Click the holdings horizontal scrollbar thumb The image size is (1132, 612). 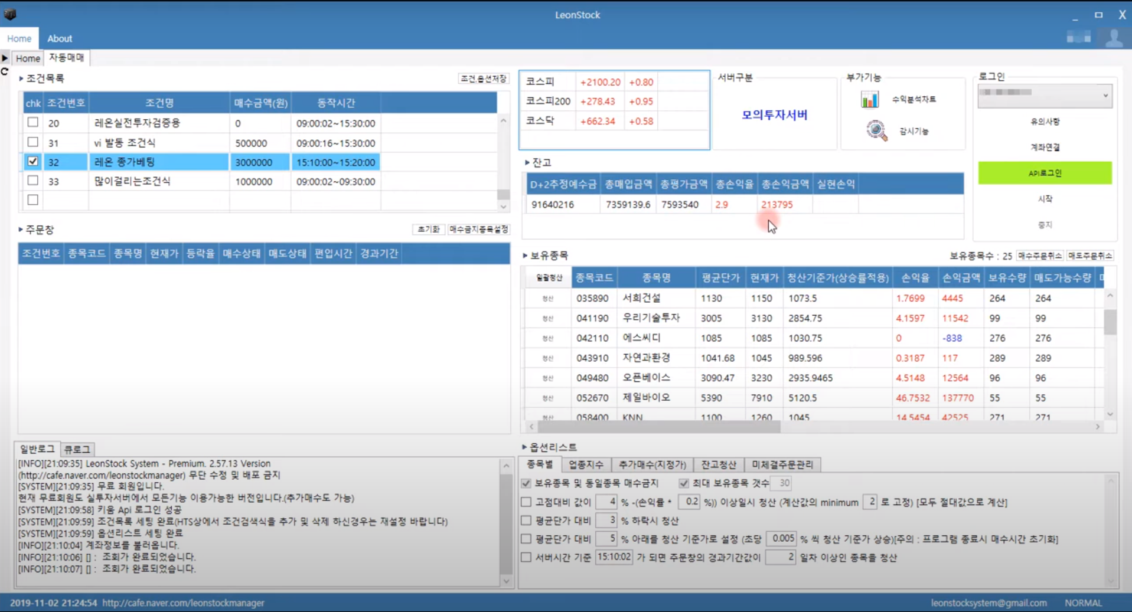coord(658,427)
